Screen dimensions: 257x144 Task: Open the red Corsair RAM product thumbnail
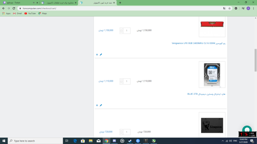point(212,27)
